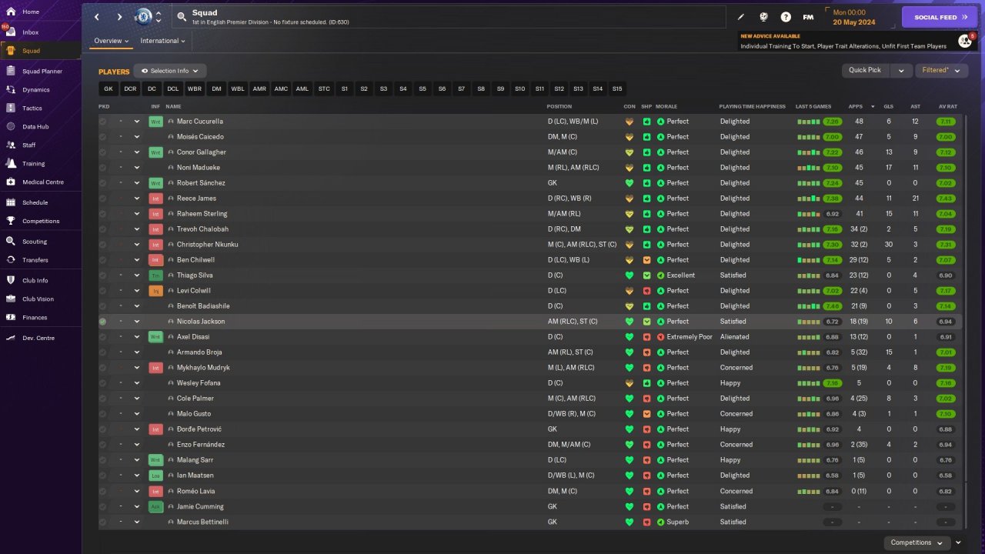This screenshot has width=985, height=554.
Task: Click the Competitions trophy icon in sidebar
Action: click(11, 221)
